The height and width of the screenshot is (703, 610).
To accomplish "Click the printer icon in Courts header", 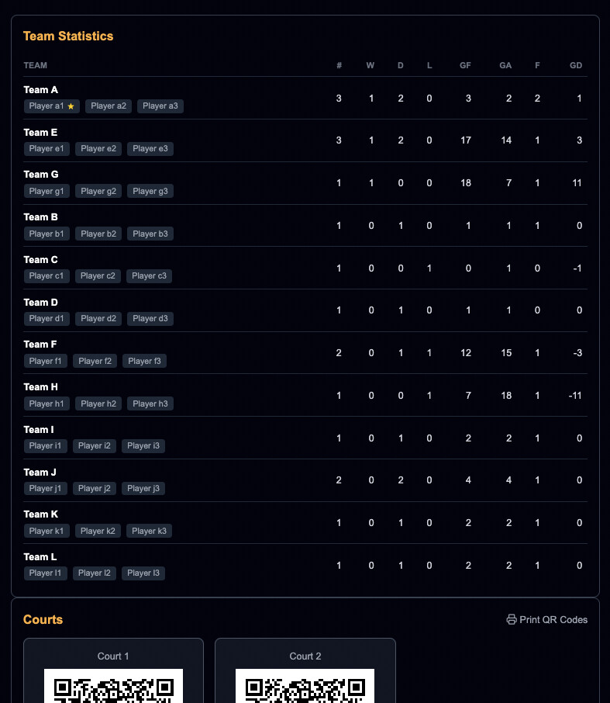I will click(511, 620).
